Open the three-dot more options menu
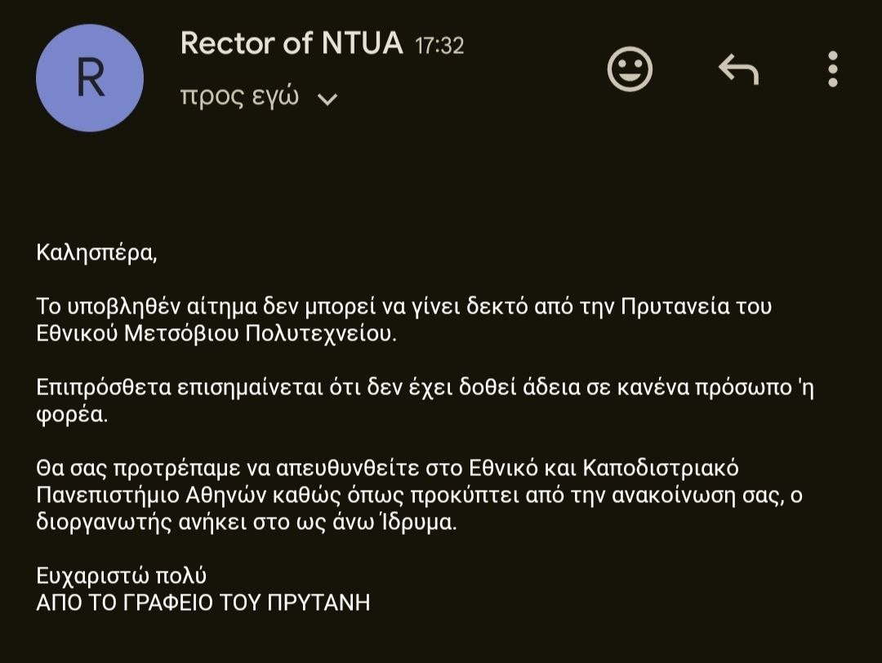Image resolution: width=882 pixels, height=663 pixels. pos(833,69)
